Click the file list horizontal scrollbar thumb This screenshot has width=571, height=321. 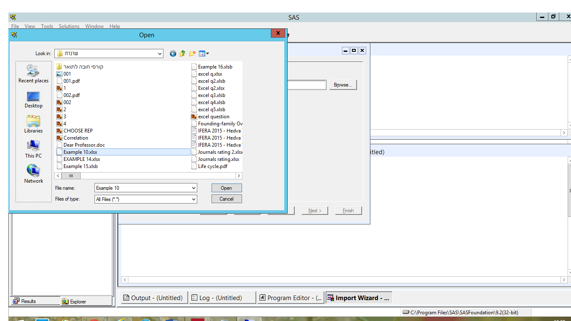tap(71, 176)
